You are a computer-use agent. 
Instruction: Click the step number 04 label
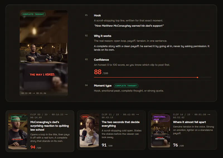tap(86, 85)
